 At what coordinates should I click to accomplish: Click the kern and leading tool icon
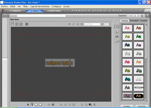pos(53,104)
